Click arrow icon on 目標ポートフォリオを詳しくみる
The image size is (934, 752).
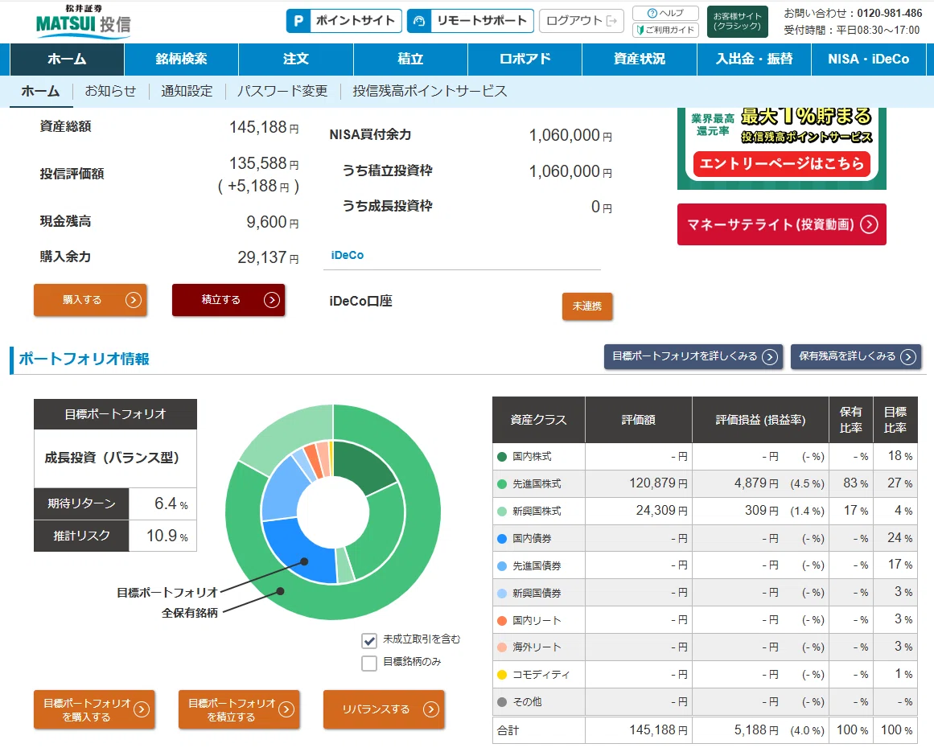pos(770,356)
